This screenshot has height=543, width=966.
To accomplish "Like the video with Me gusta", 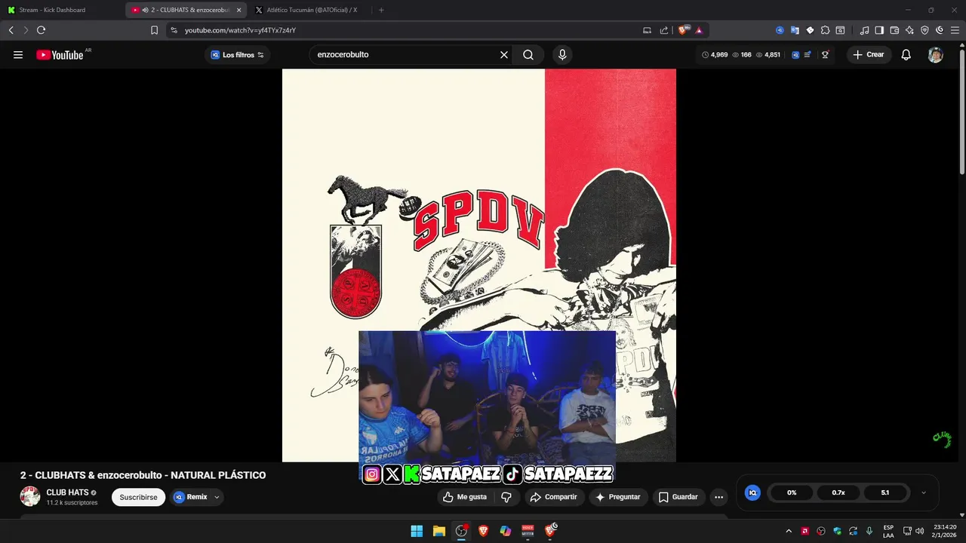I will click(x=465, y=497).
